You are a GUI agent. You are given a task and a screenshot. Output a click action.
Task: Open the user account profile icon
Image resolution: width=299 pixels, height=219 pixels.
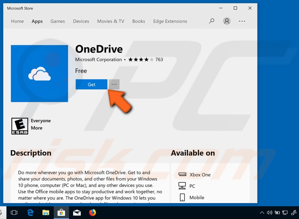coord(227,21)
